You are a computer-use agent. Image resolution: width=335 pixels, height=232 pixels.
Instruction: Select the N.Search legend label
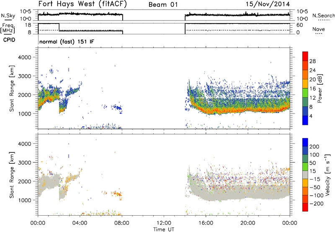pos(323,15)
